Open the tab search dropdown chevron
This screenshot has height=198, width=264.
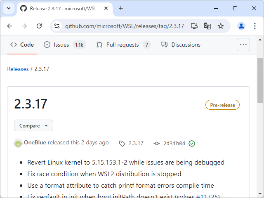coord(9,8)
